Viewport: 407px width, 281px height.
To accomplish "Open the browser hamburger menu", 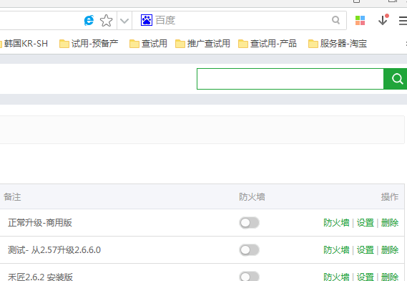I will point(403,21).
